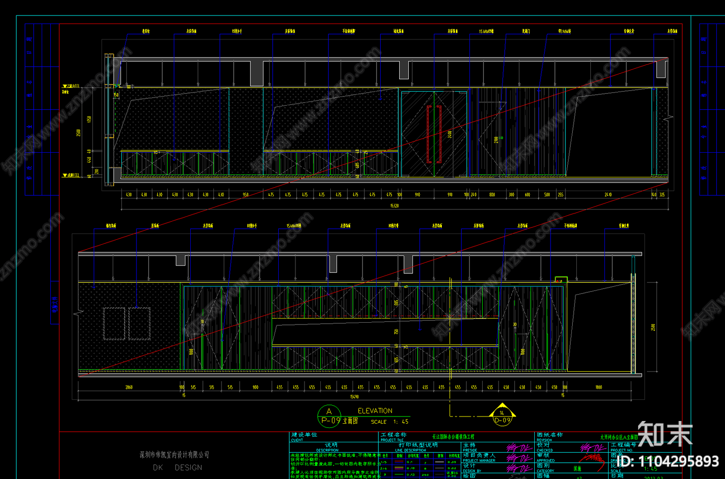Select the right dashed rectangle panel in lower elevation
Screen dimensions: 725x479
click(x=139, y=324)
